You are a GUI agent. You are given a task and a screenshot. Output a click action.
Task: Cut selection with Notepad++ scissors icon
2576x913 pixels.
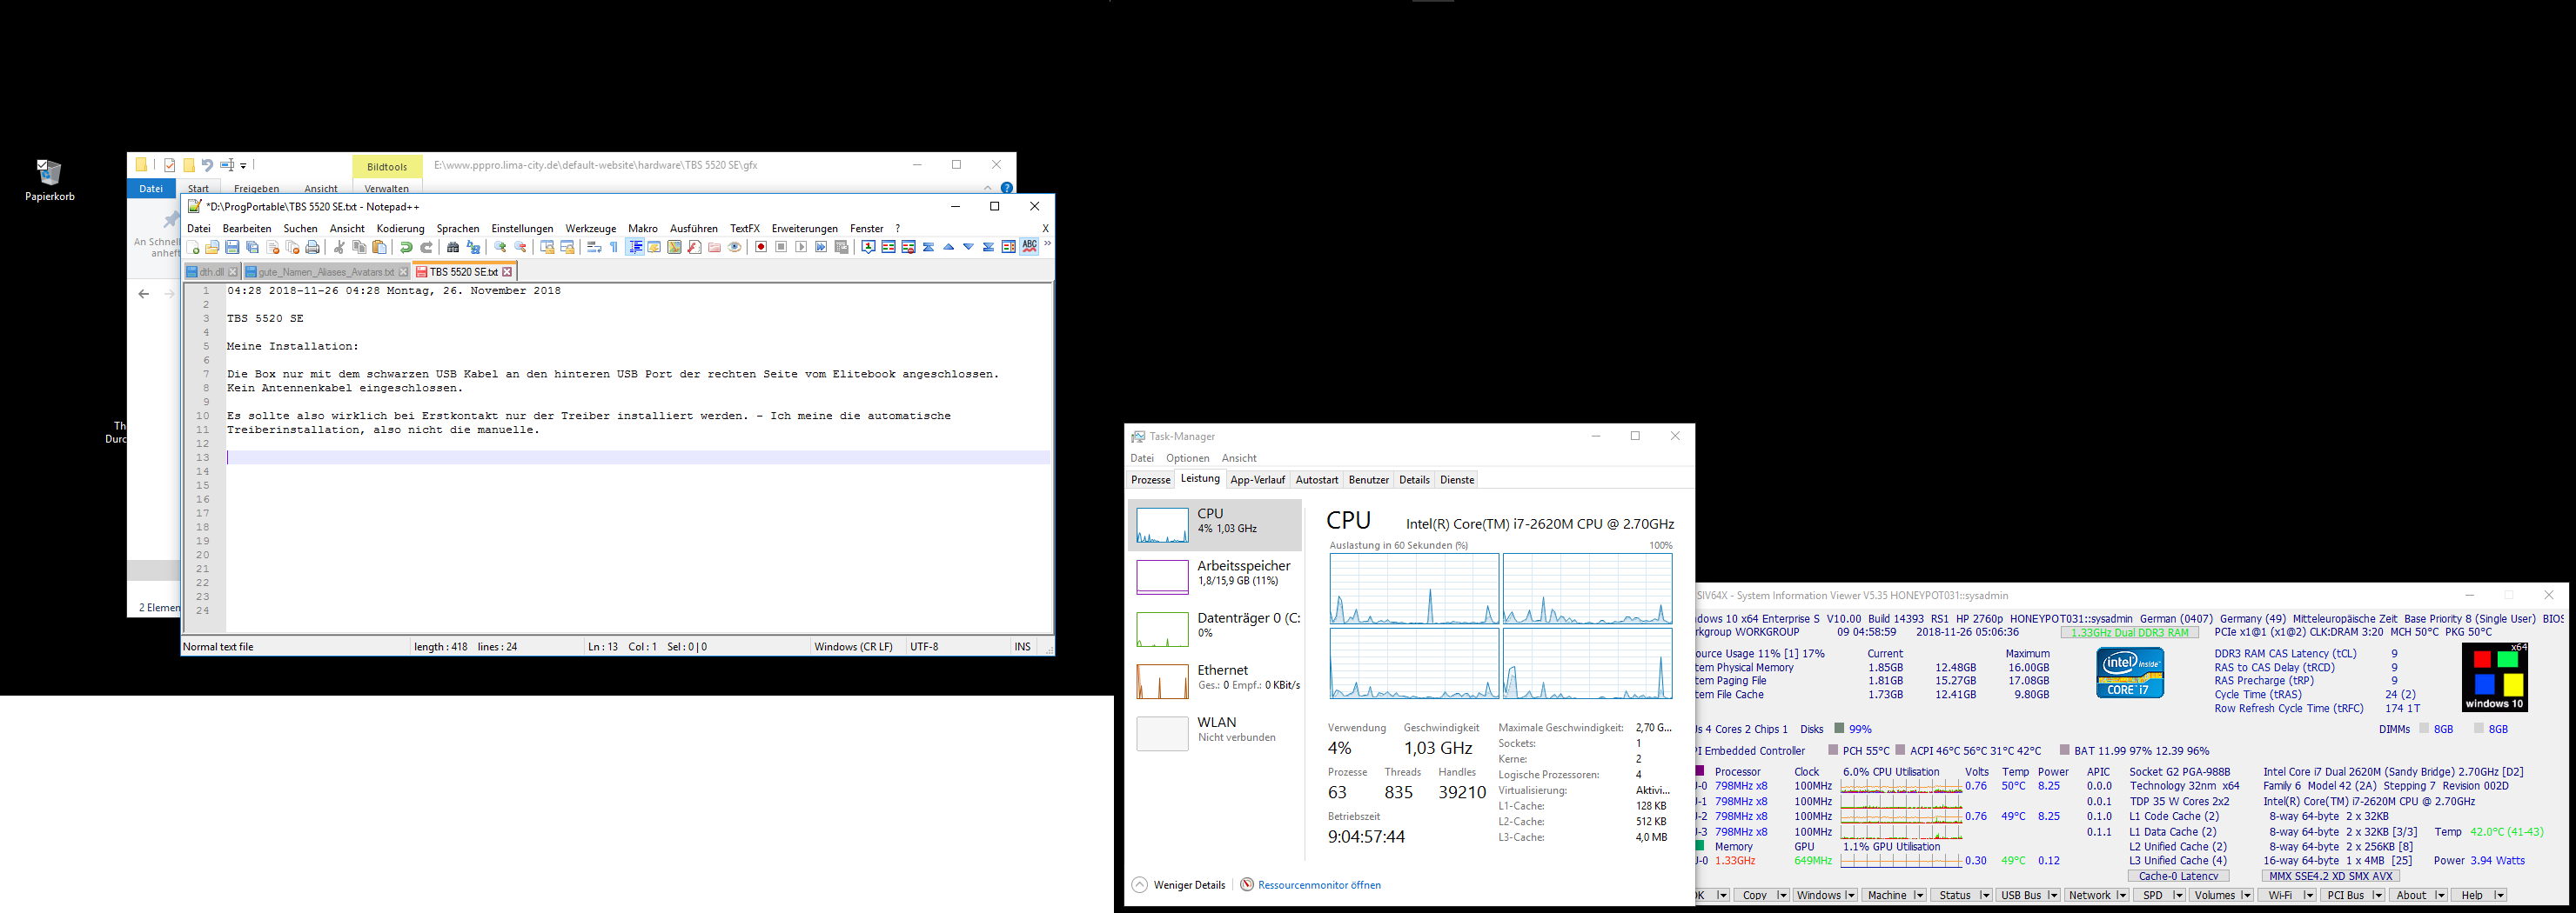click(x=340, y=247)
